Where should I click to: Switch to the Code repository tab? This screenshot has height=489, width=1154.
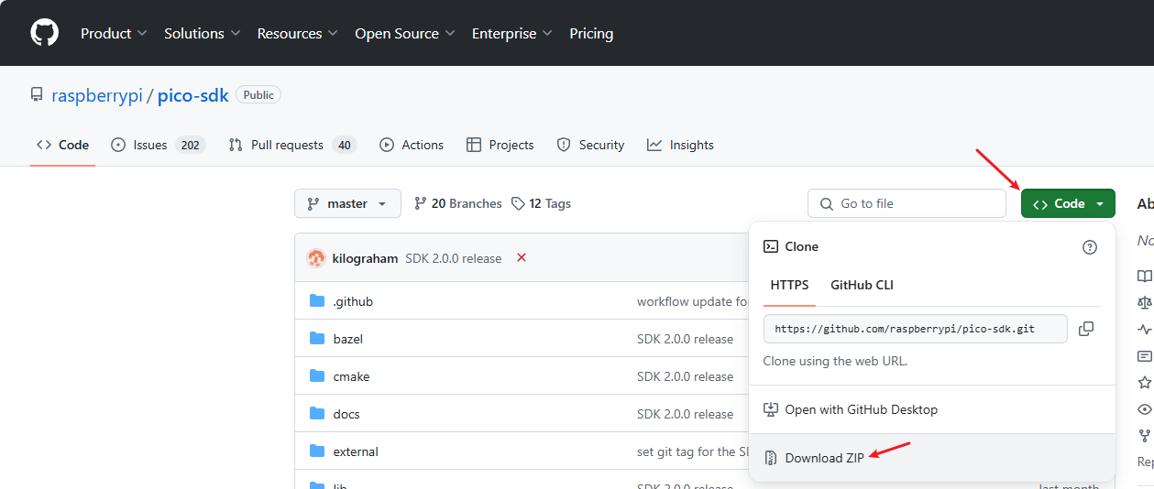pos(62,145)
